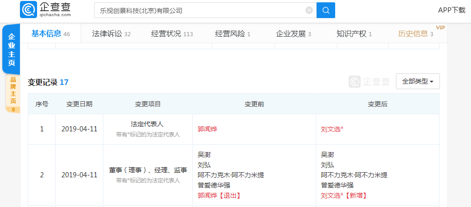Click 吴澍 in the 变更前 column
Image resolution: width=471 pixels, height=207 pixels.
point(204,155)
